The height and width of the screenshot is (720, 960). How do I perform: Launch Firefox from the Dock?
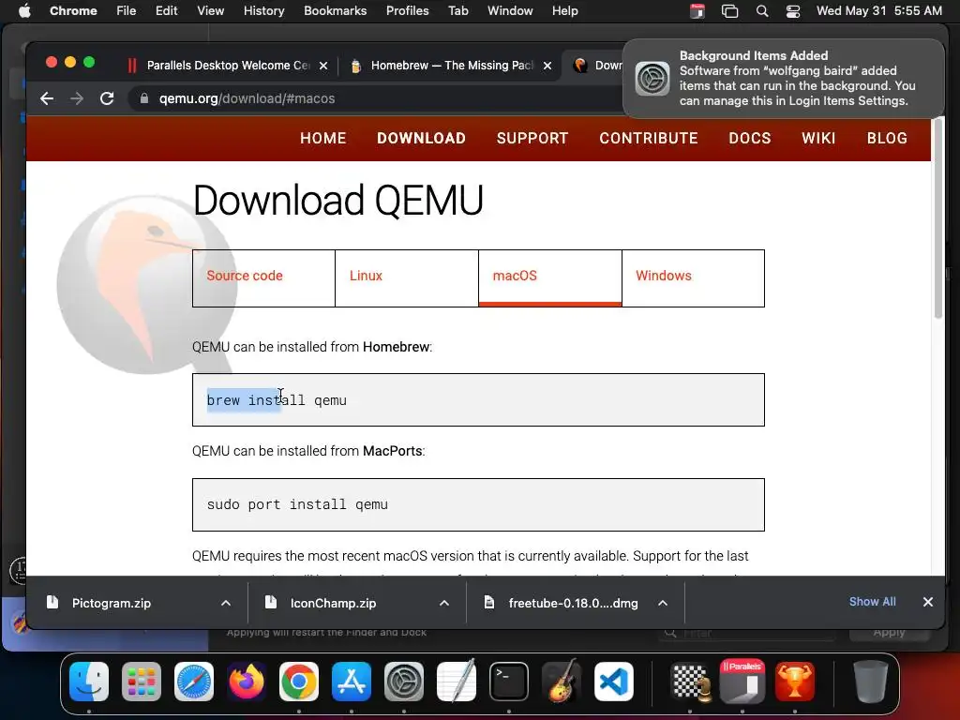[247, 682]
